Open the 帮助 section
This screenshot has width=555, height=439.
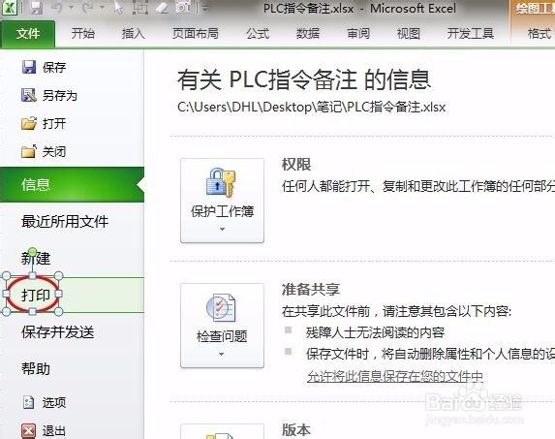(x=36, y=369)
